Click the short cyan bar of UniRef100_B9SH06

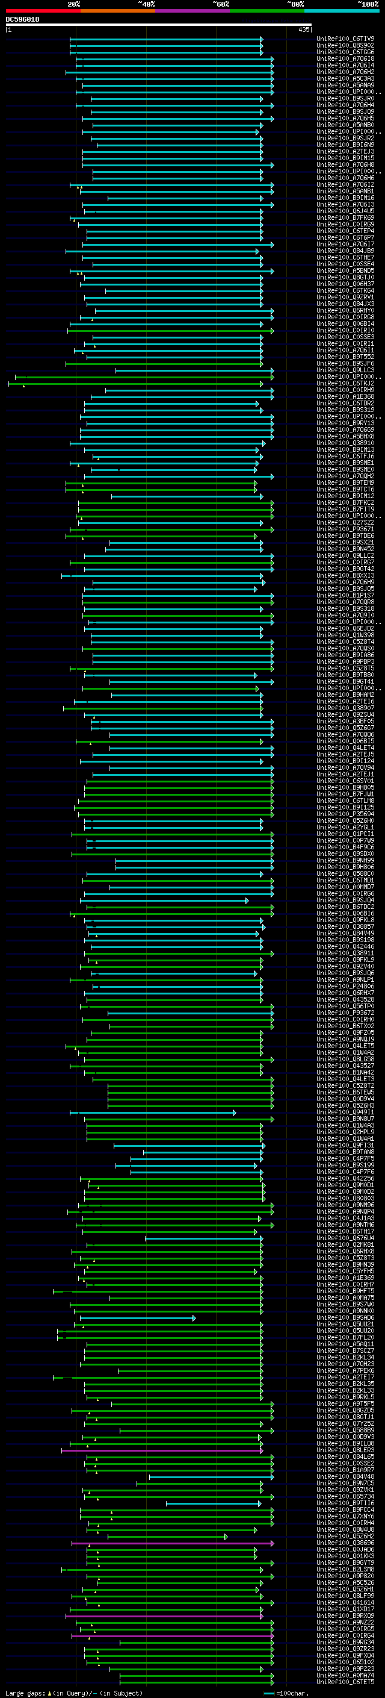[138, 1318]
